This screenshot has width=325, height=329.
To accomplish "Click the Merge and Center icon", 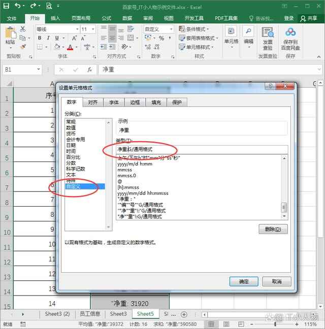I will 131,38.
